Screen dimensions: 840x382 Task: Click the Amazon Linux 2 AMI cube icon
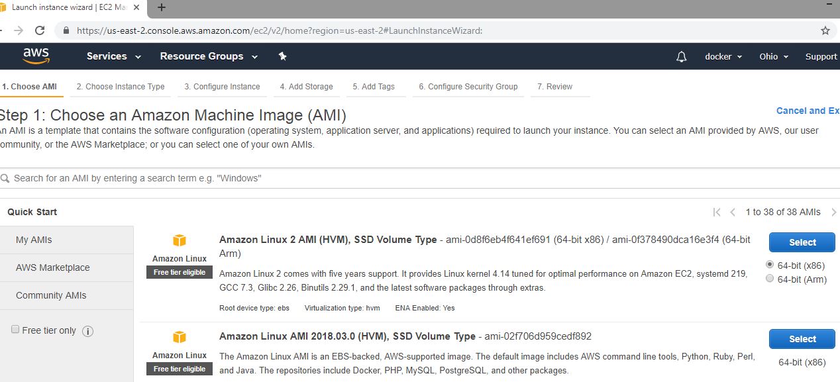(x=180, y=241)
